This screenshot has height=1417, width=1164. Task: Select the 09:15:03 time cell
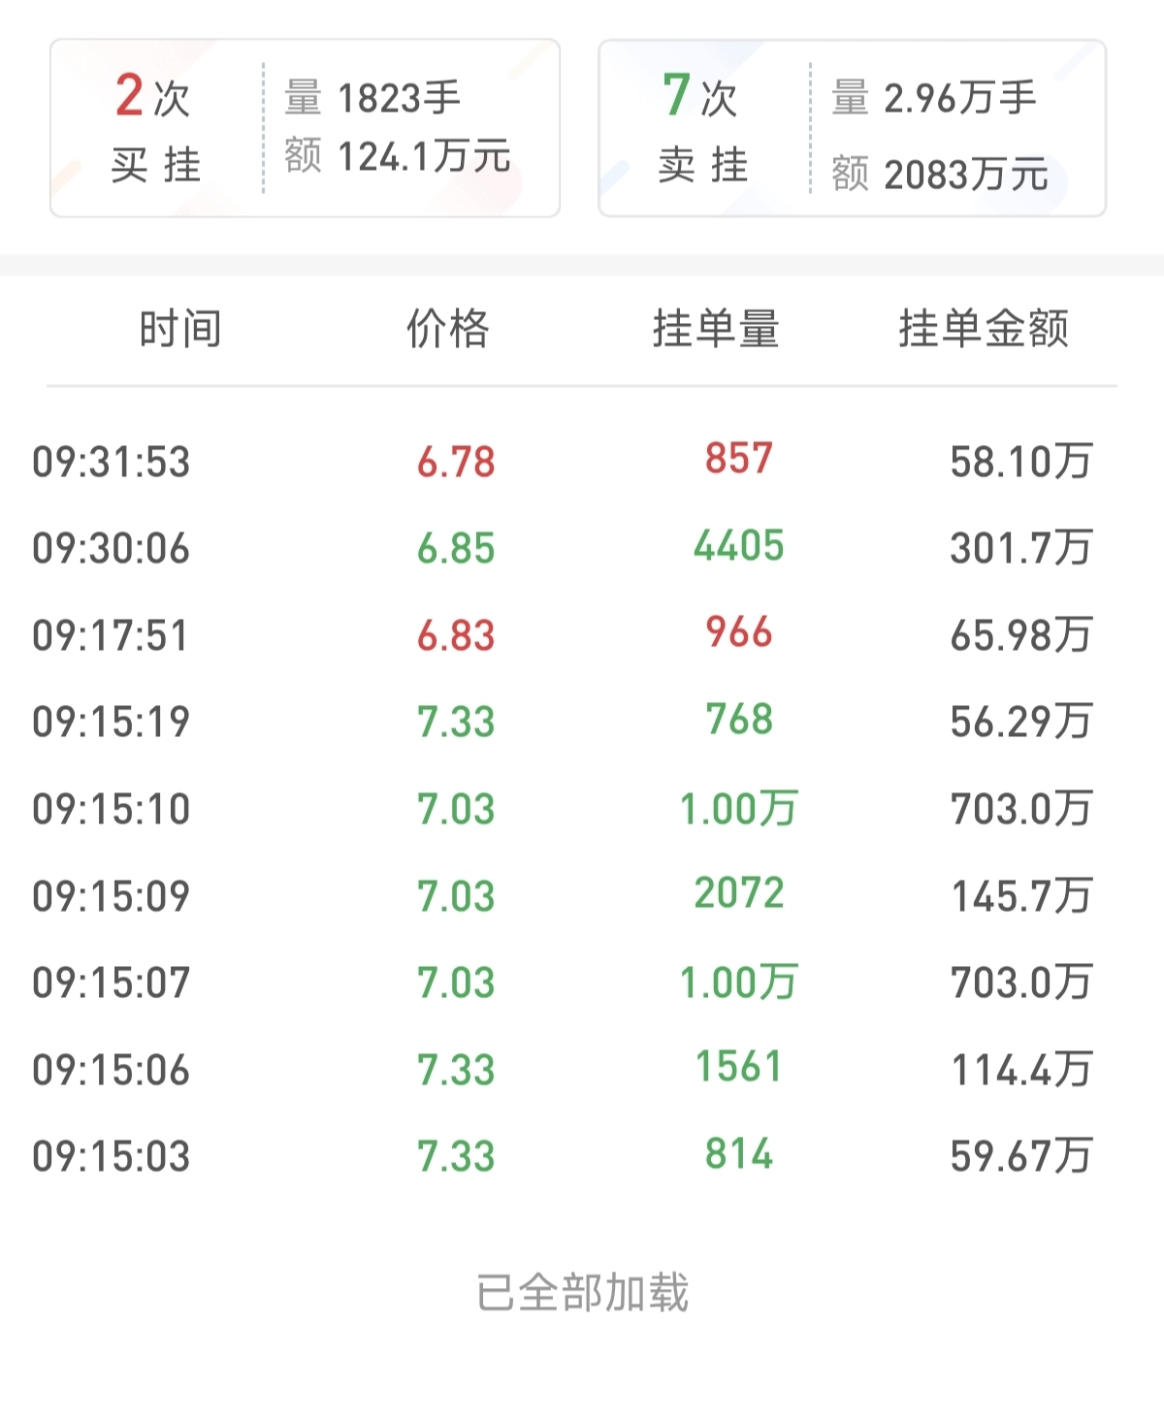click(112, 1157)
